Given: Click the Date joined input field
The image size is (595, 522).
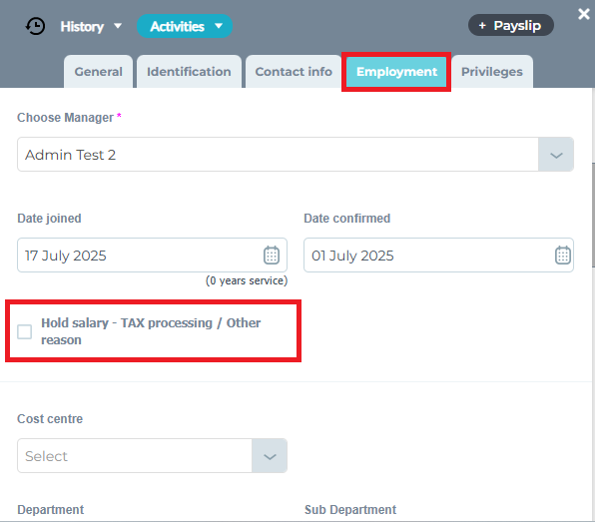Looking at the screenshot, I should click(x=152, y=255).
